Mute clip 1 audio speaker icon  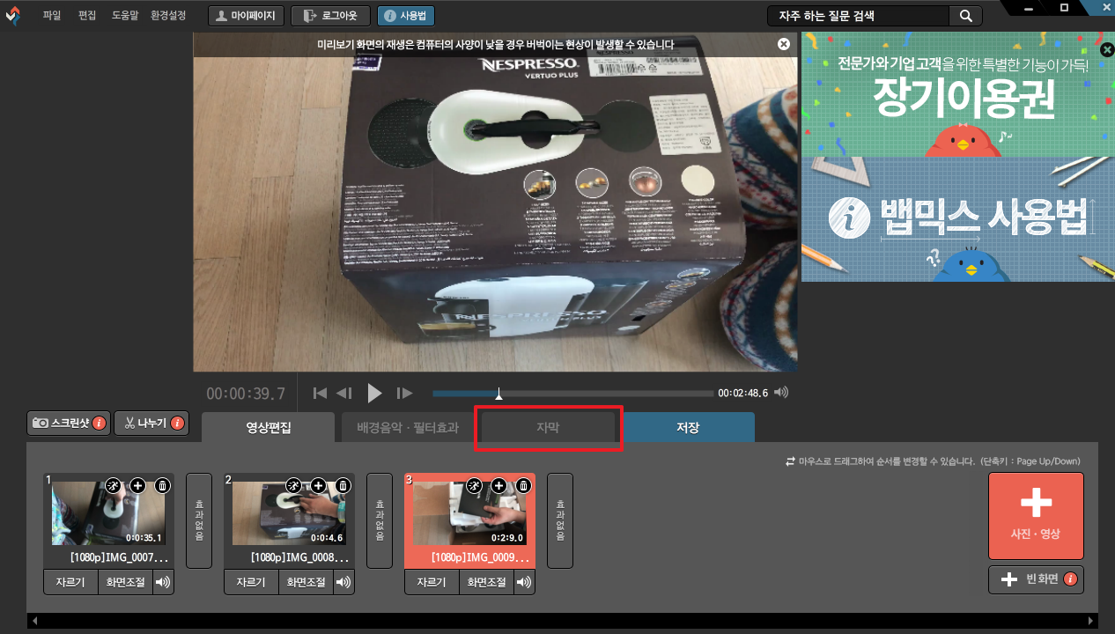pyautogui.click(x=163, y=582)
